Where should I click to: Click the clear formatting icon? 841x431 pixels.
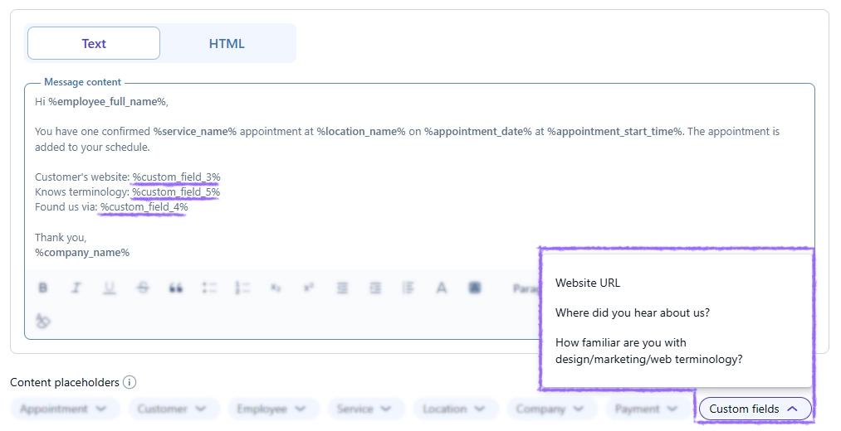(x=43, y=320)
